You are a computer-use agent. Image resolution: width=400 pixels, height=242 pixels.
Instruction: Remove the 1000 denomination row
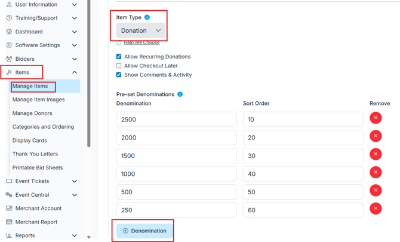[x=376, y=172]
